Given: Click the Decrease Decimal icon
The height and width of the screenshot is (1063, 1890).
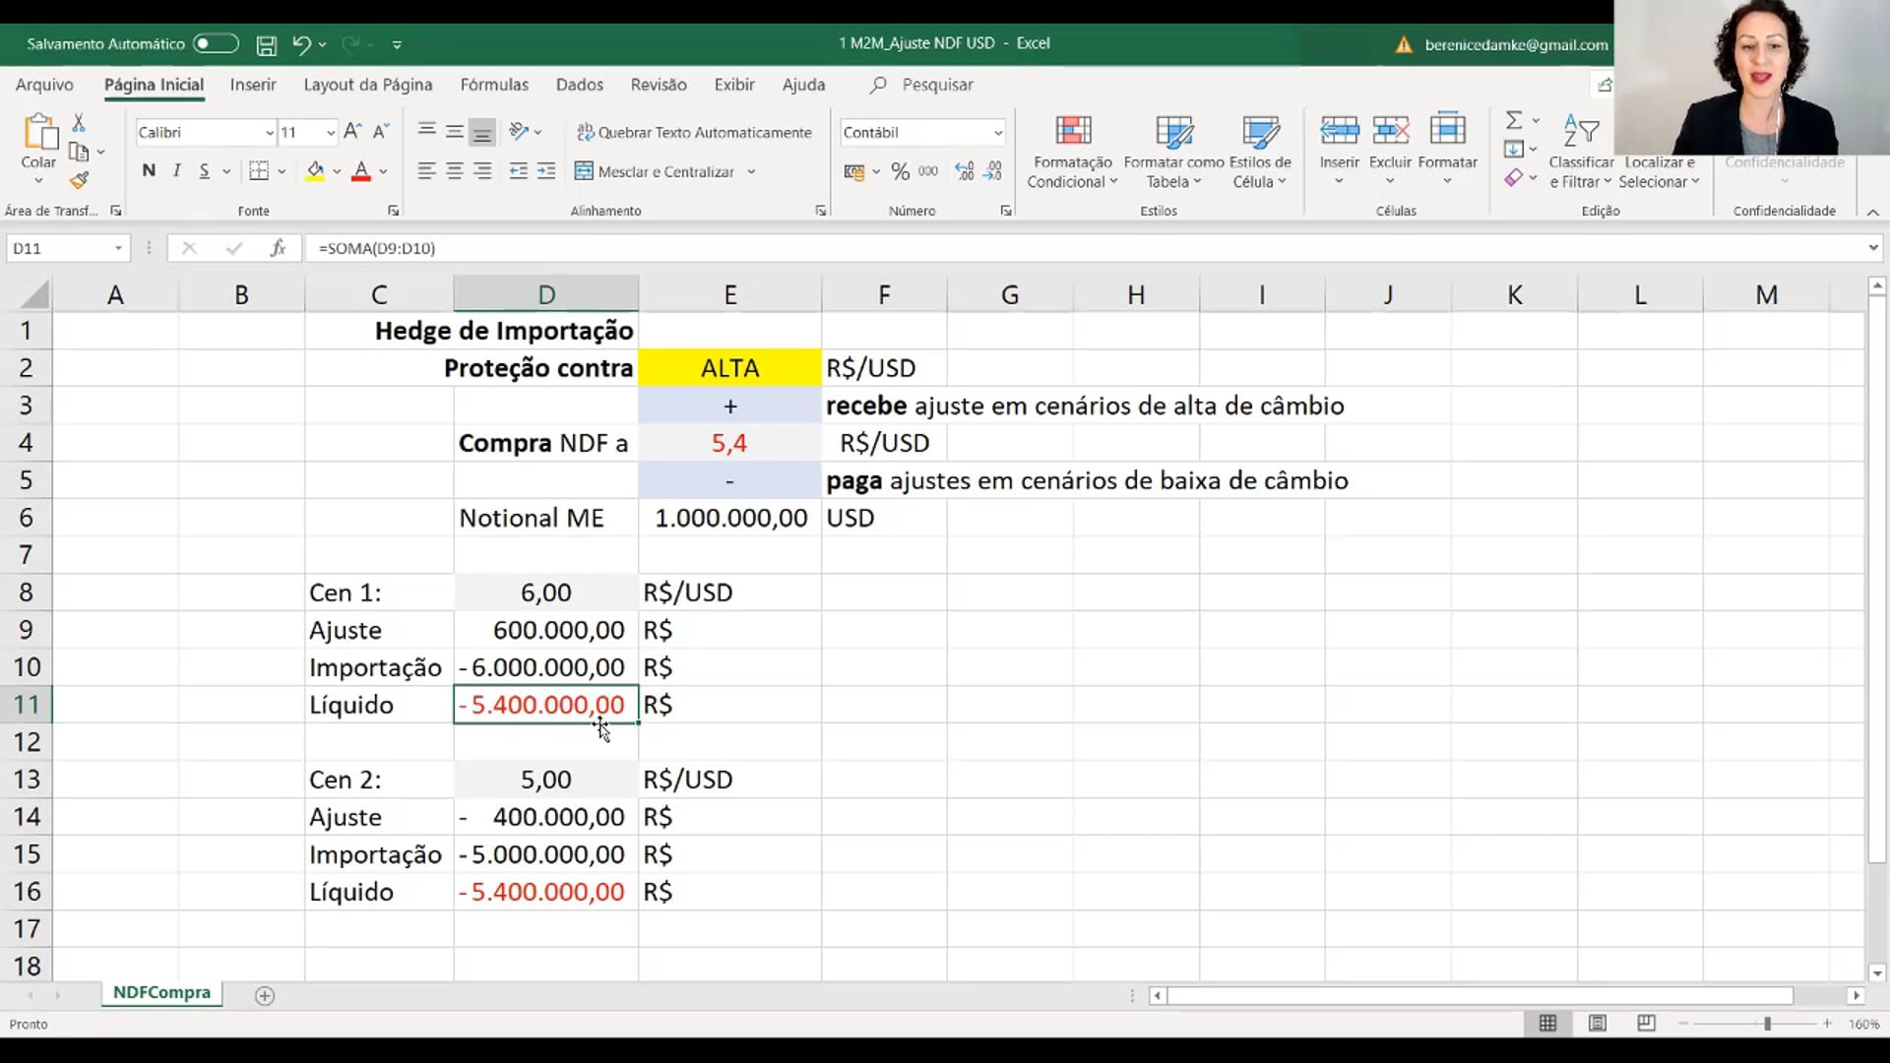Looking at the screenshot, I should point(993,171).
